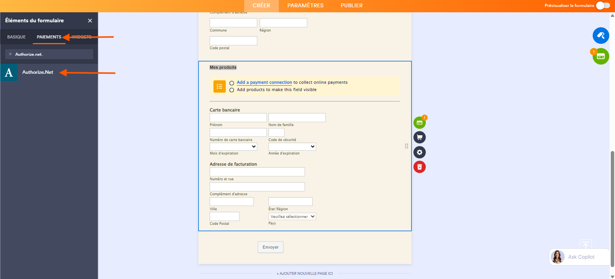This screenshot has height=279, width=615.
Task: Select the Authorize.Net payment icon
Action: tap(9, 72)
